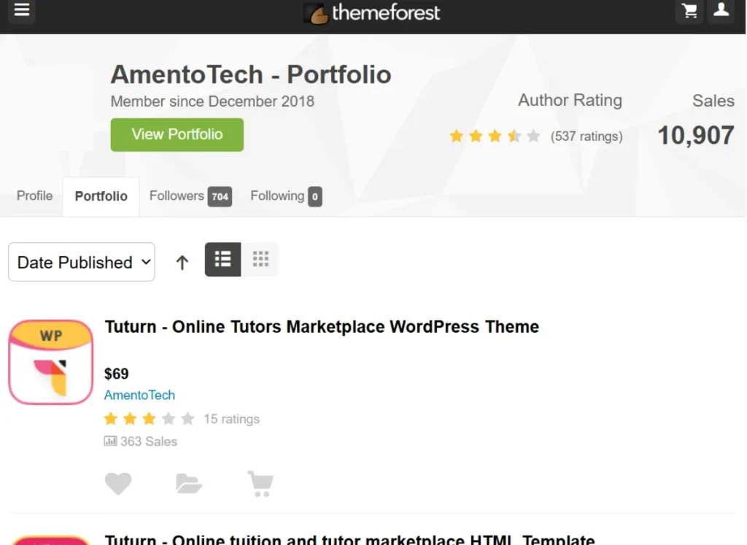Switch to list view layout
The width and height of the screenshot is (747, 545).
click(222, 259)
